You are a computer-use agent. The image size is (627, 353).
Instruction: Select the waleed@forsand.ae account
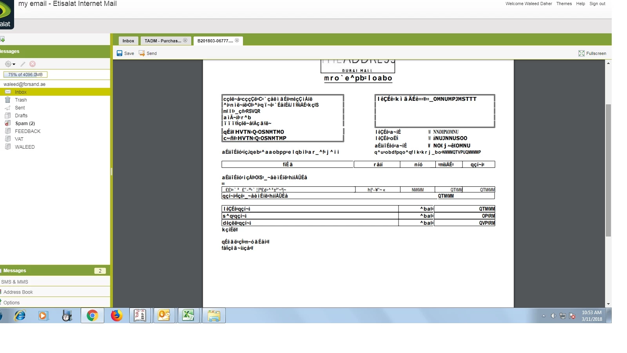click(x=24, y=84)
